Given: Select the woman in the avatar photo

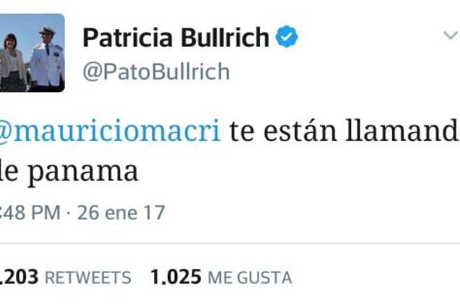Looking at the screenshot, I should pyautogui.click(x=12, y=63).
